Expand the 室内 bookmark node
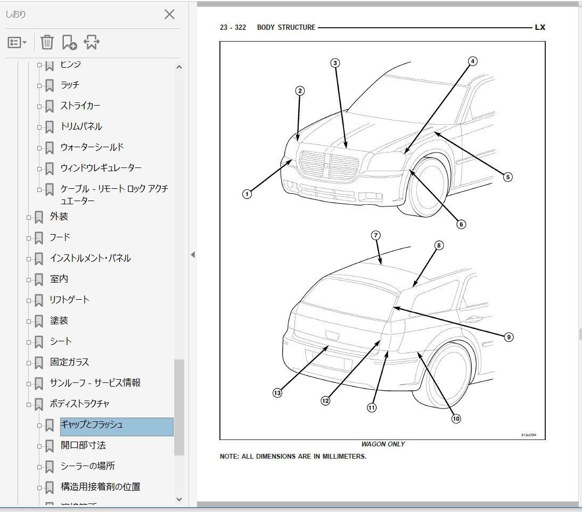 29,280
